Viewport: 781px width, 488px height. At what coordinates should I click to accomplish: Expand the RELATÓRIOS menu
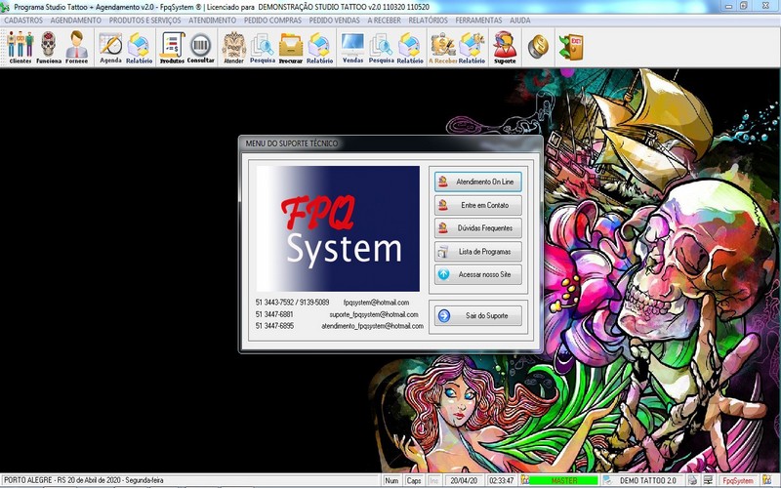428,20
